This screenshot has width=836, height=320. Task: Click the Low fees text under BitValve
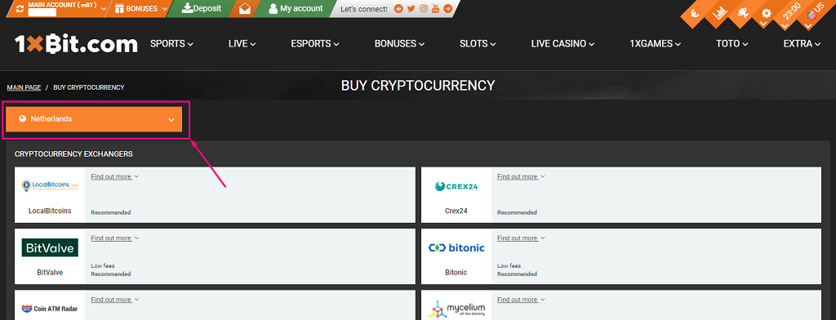click(103, 265)
